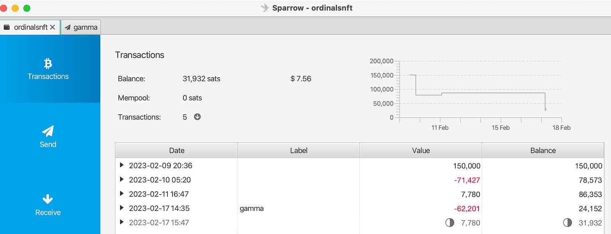This screenshot has height=234, width=611.
Task: Click the wallet icon on ordinalsnft tab
Action: point(7,28)
